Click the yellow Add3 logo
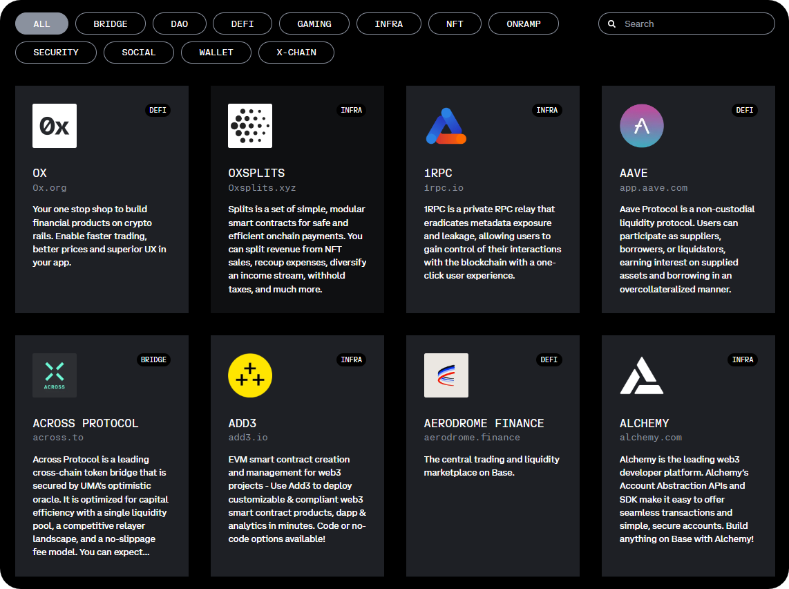This screenshot has width=789, height=589. [x=250, y=375]
